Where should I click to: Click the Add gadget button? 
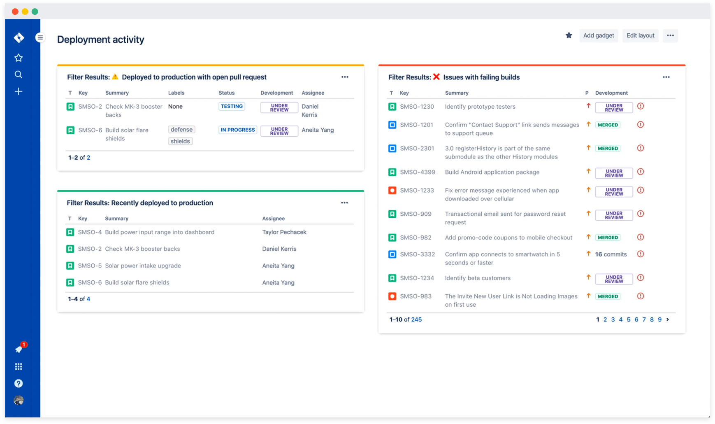[x=599, y=35]
